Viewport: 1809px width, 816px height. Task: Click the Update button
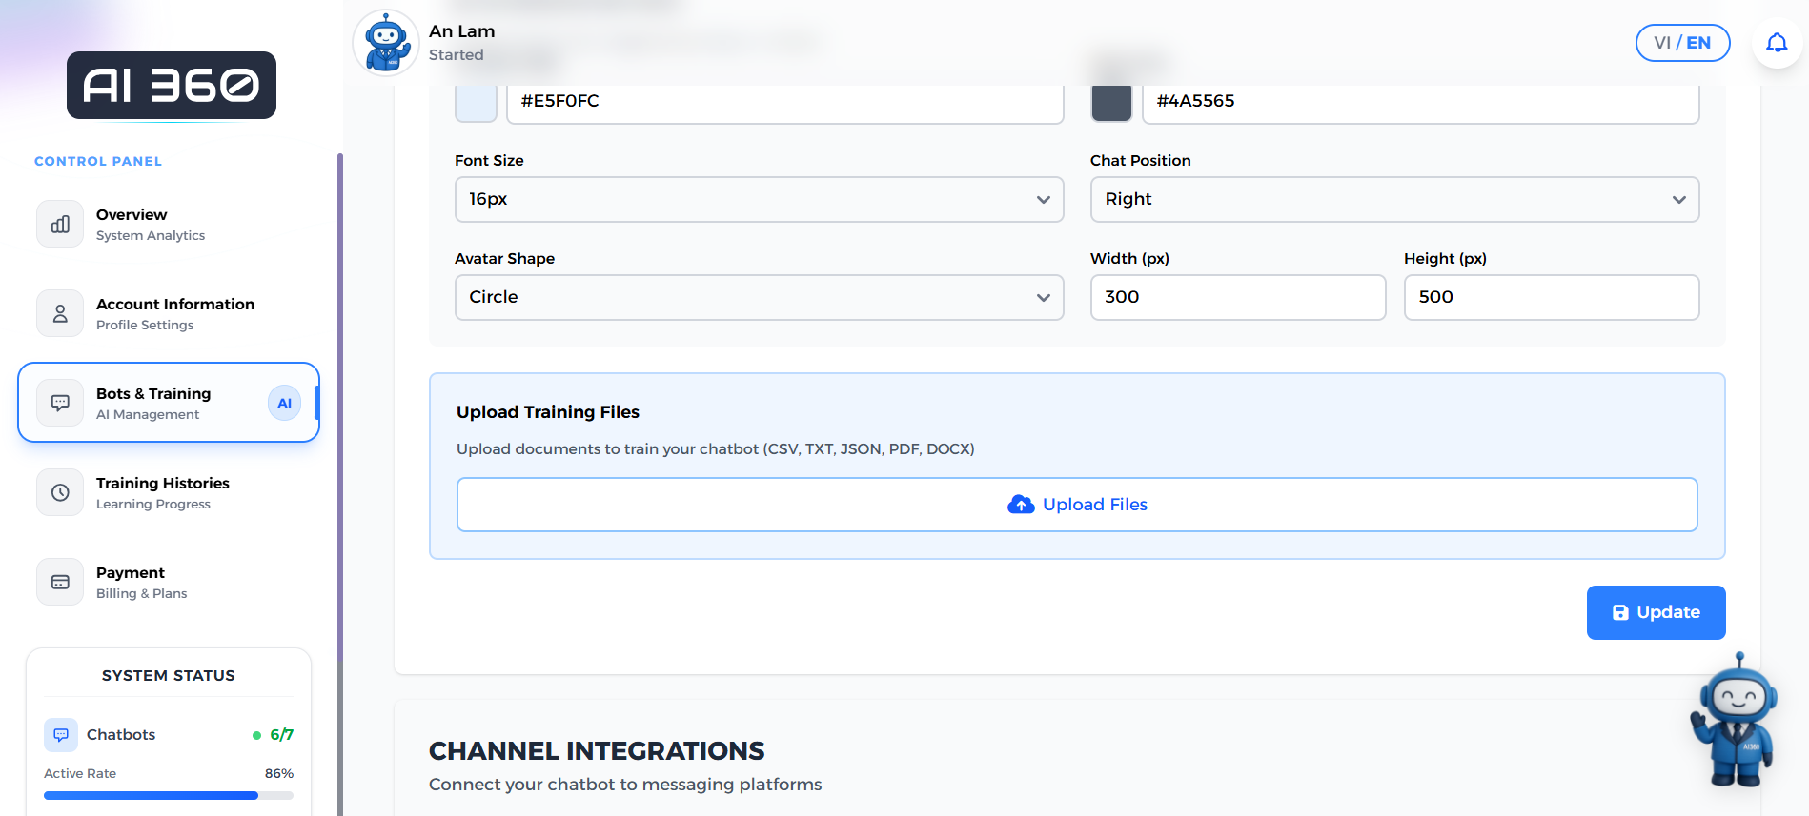pos(1656,612)
